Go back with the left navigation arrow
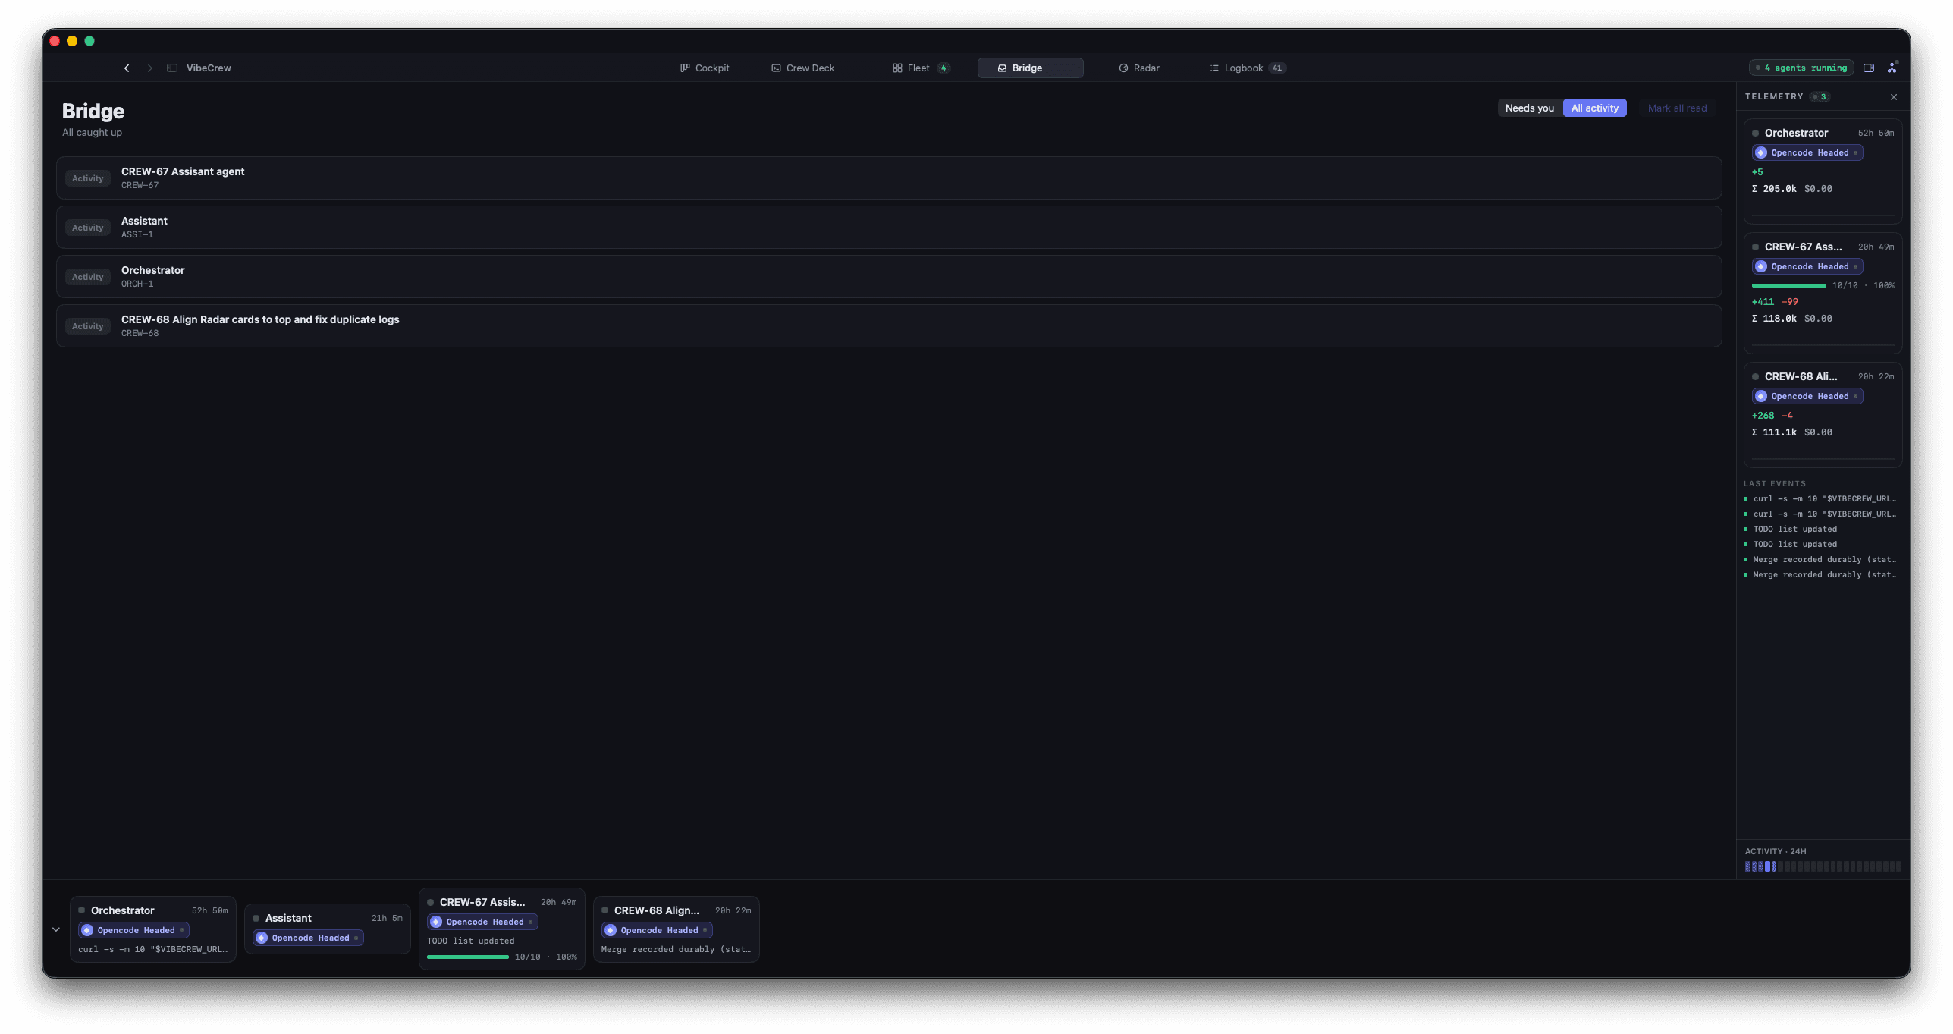The image size is (1953, 1034). click(x=127, y=68)
